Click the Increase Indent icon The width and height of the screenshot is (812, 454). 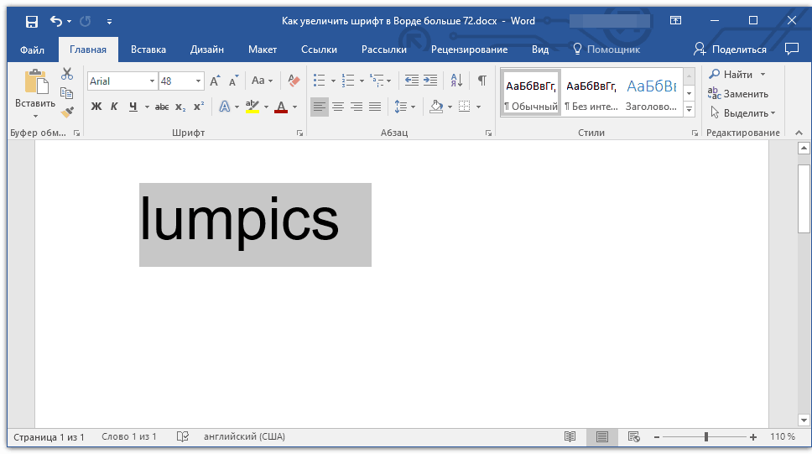pos(430,81)
